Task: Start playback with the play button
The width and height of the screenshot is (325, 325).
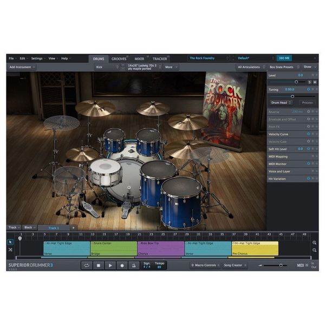Action: pyautogui.click(x=110, y=265)
